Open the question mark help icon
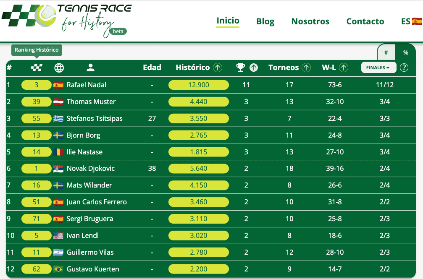The width and height of the screenshot is (423, 279). coord(404,68)
